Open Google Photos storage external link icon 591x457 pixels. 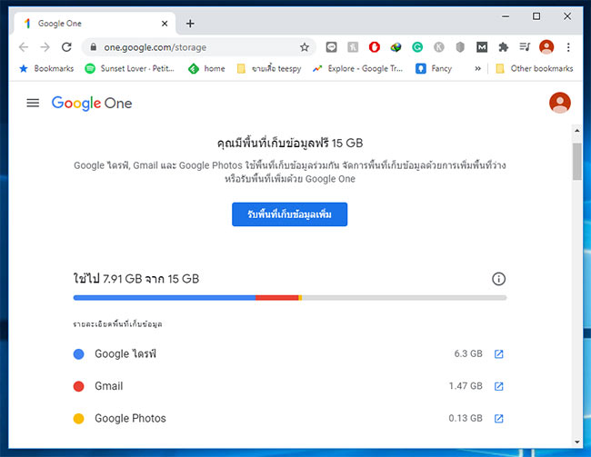pos(498,418)
